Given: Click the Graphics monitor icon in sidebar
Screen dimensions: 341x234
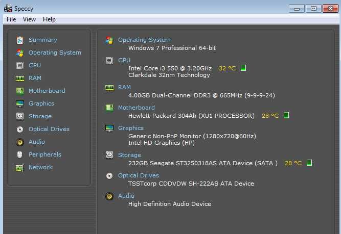Looking at the screenshot, I should (20, 104).
